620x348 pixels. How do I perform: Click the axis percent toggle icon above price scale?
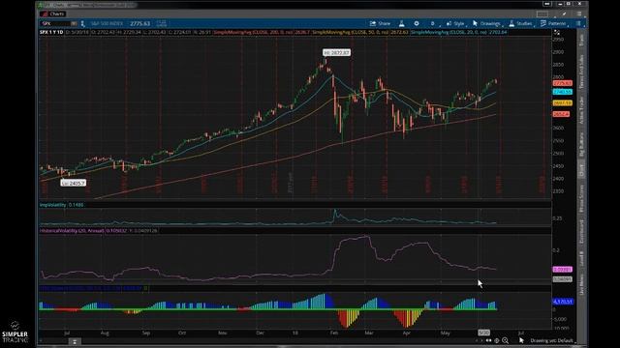click(x=557, y=32)
